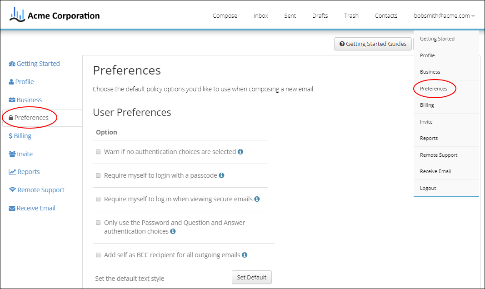This screenshot has height=289, width=485.
Task: Select the dollar sign icon beside Billing
Action: (12, 135)
